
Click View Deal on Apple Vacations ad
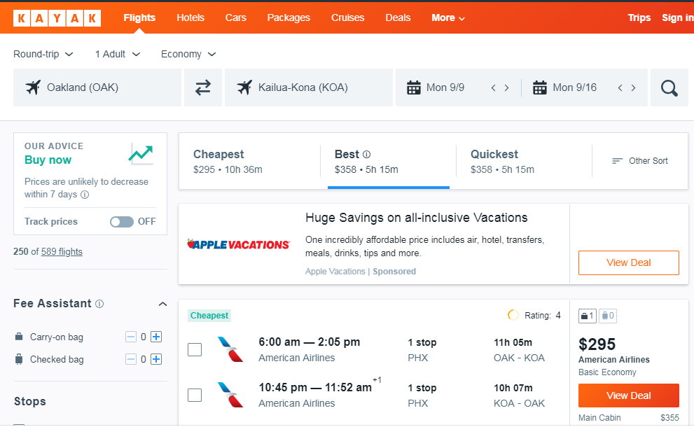(x=628, y=262)
